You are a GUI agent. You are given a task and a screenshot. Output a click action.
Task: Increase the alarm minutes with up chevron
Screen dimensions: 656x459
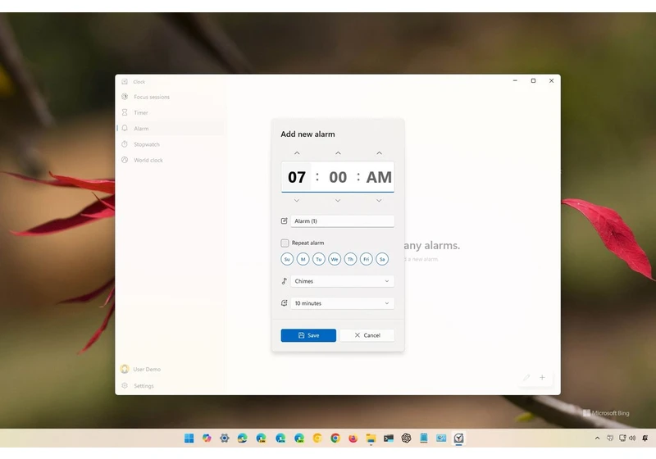coord(338,153)
